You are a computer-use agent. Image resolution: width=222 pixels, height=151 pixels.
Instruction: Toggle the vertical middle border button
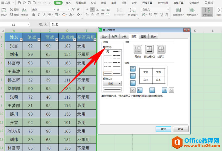coord(152,90)
